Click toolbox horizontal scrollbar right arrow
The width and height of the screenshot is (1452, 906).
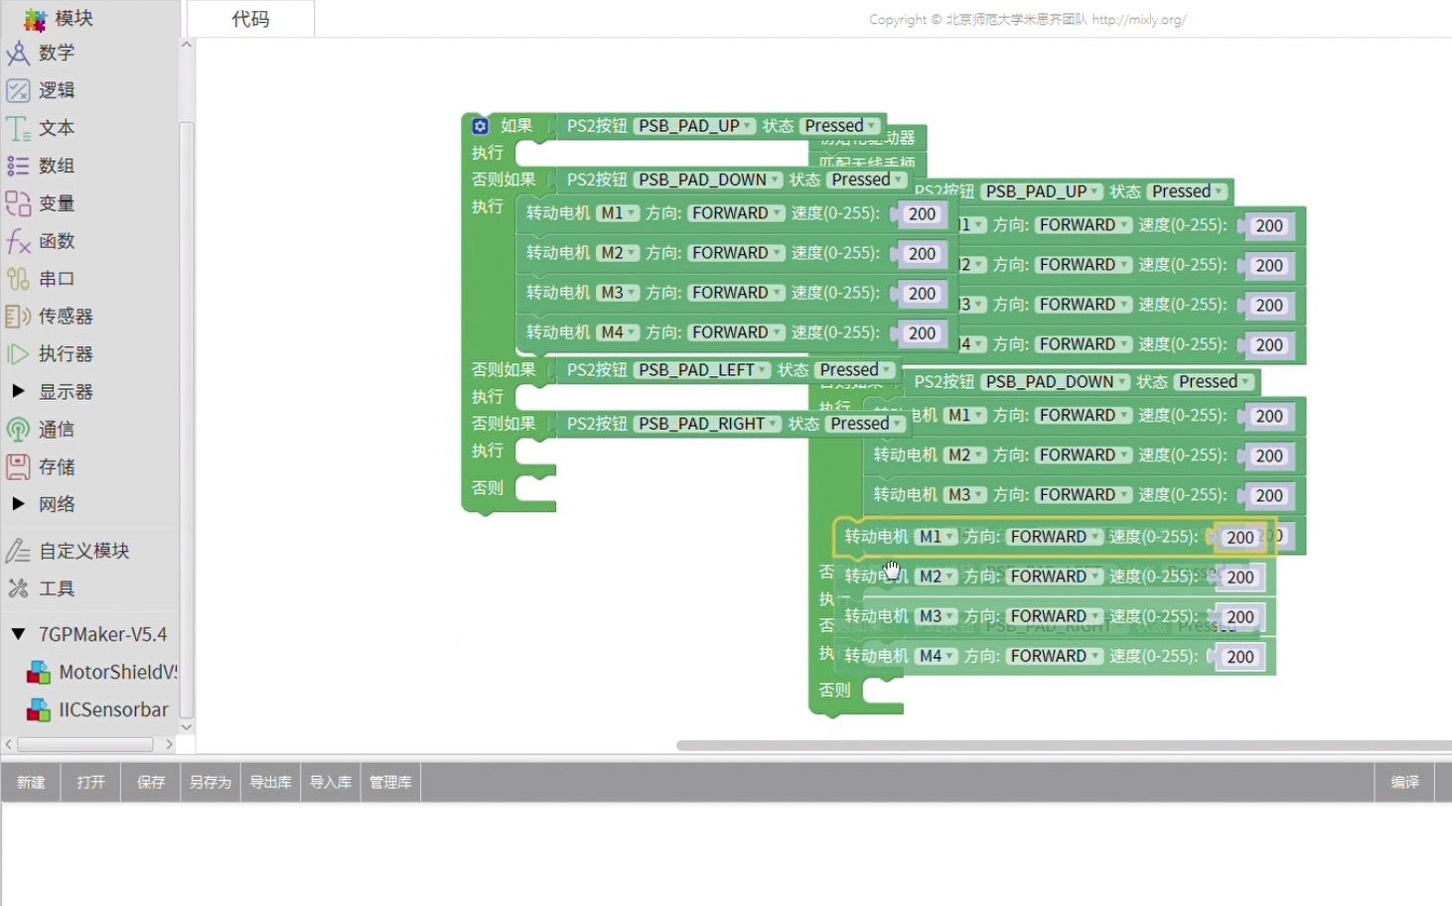point(170,744)
